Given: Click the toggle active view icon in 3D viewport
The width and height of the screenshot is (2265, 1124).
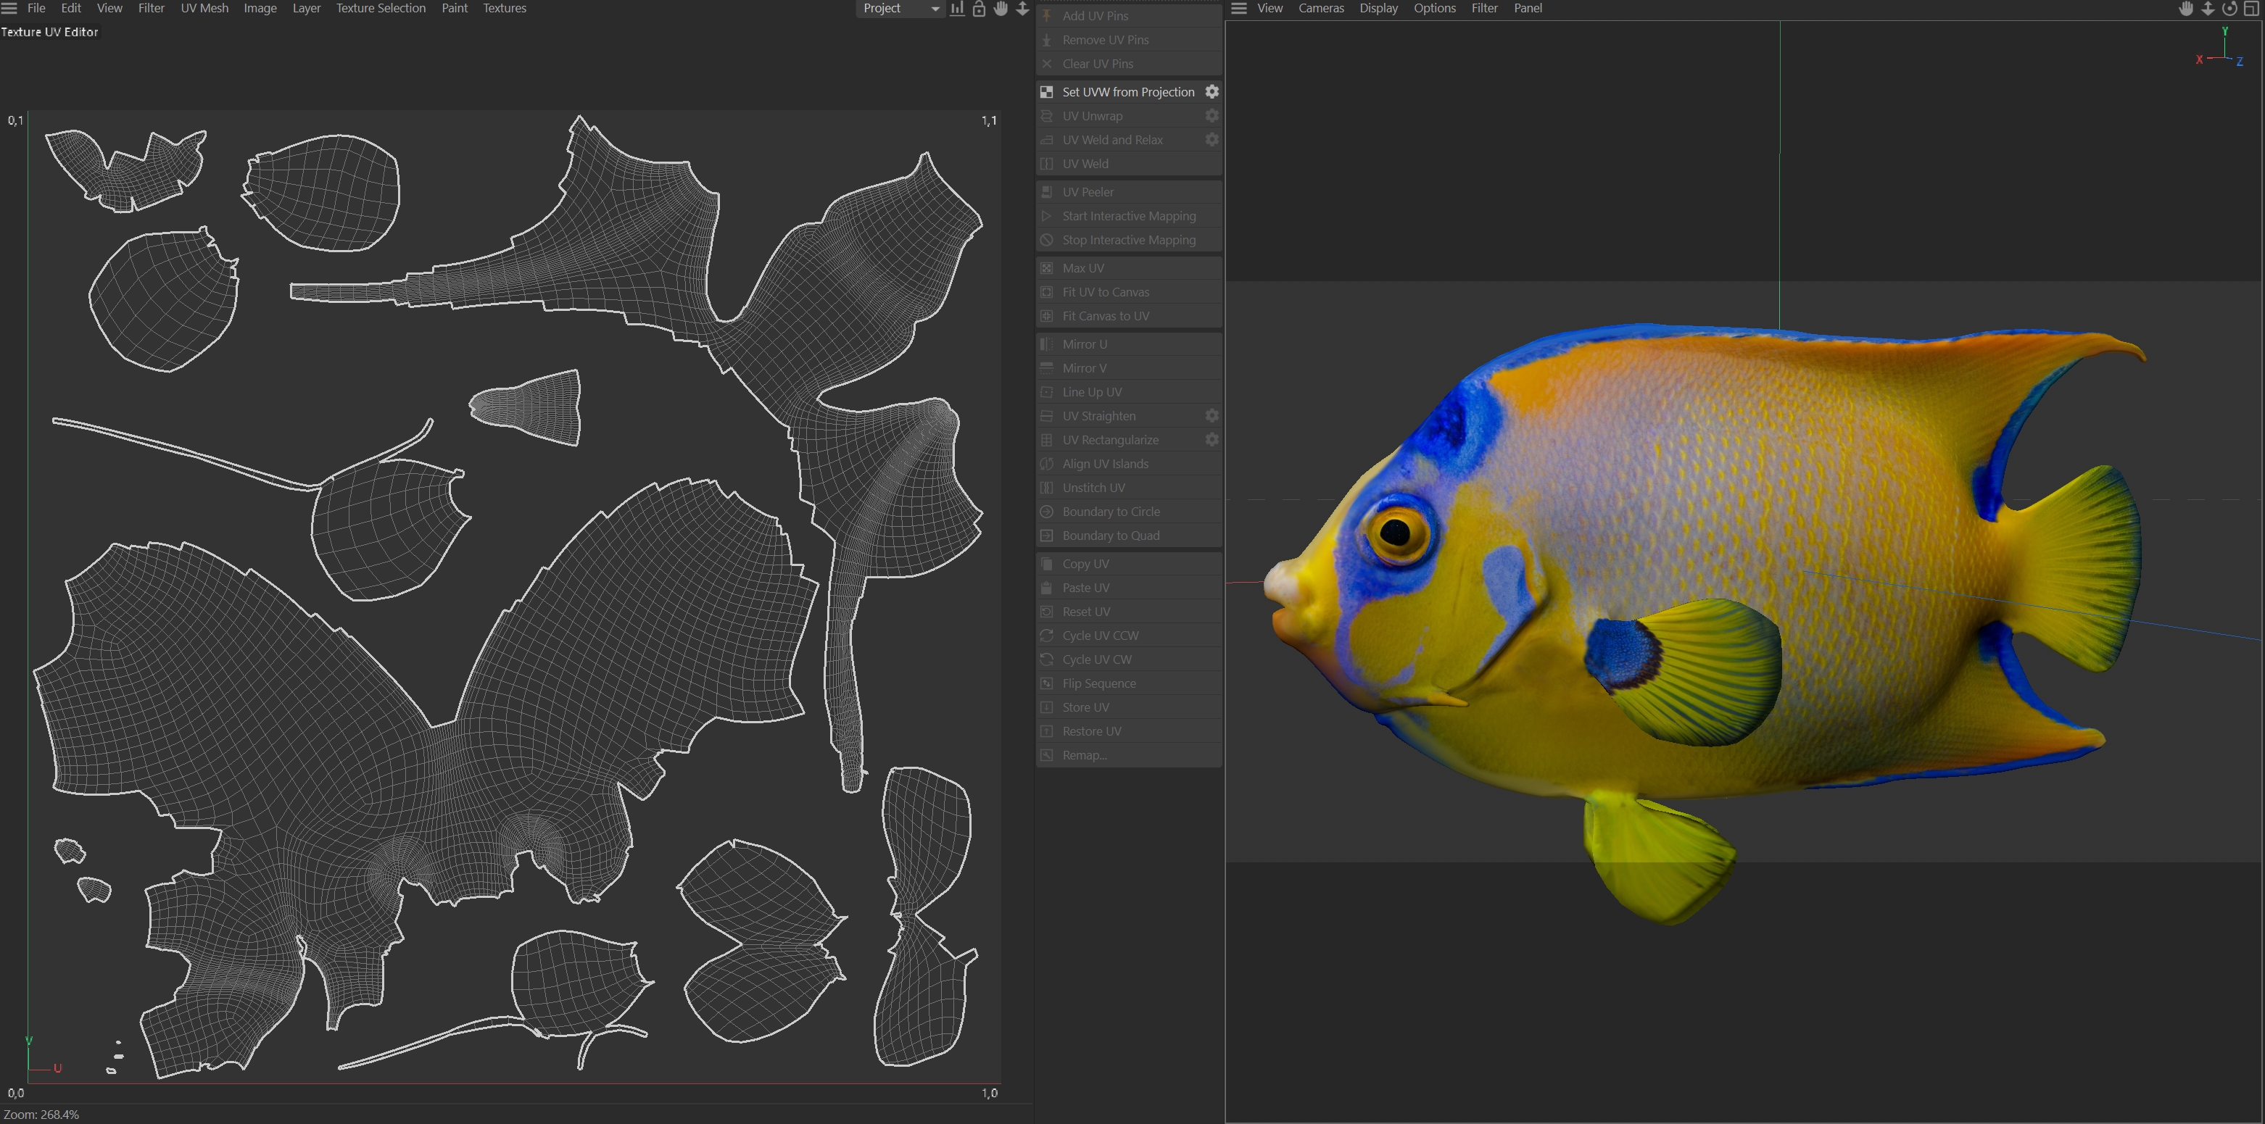Looking at the screenshot, I should (2252, 9).
